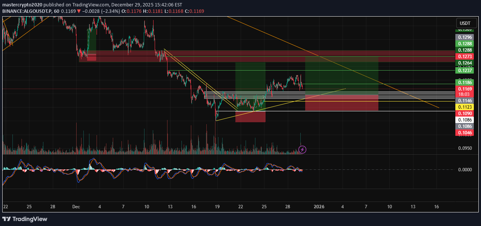Click the 0.1296 gray price label
This screenshot has height=226, width=481.
pos(464,37)
